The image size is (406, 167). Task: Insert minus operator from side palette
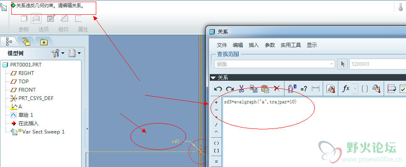coord(216,110)
